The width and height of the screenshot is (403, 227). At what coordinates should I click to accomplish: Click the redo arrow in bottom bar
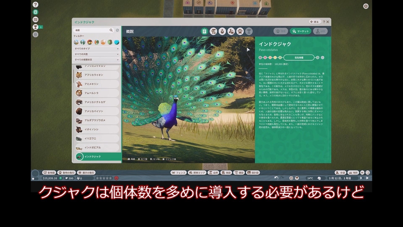(282, 178)
